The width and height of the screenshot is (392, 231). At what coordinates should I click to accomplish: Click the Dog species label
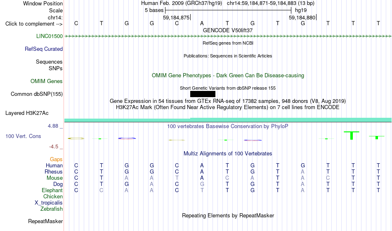click(58, 184)
